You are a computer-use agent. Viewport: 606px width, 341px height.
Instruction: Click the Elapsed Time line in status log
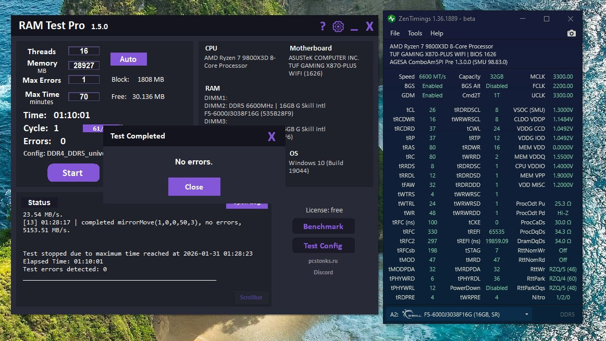pos(63,261)
